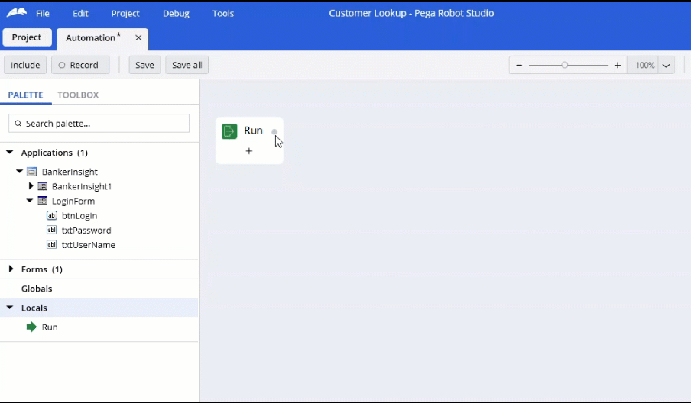Viewport: 691px width, 403px height.
Task: Click the green Run arrow icon in Locals
Action: point(31,327)
